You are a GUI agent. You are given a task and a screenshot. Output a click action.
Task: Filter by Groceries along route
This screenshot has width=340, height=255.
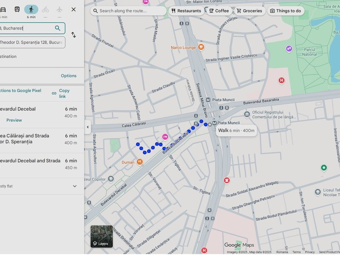249,11
